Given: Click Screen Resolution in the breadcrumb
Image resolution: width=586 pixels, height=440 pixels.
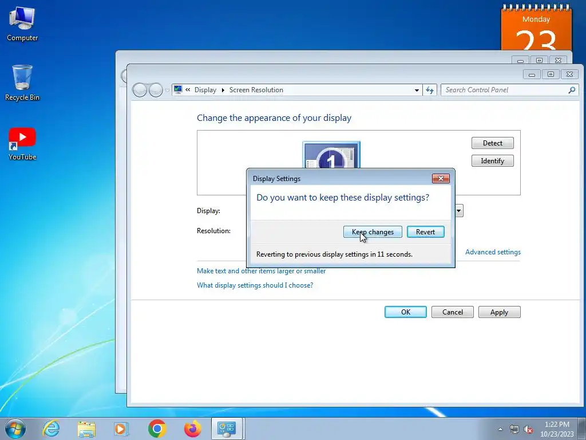Looking at the screenshot, I should 256,90.
